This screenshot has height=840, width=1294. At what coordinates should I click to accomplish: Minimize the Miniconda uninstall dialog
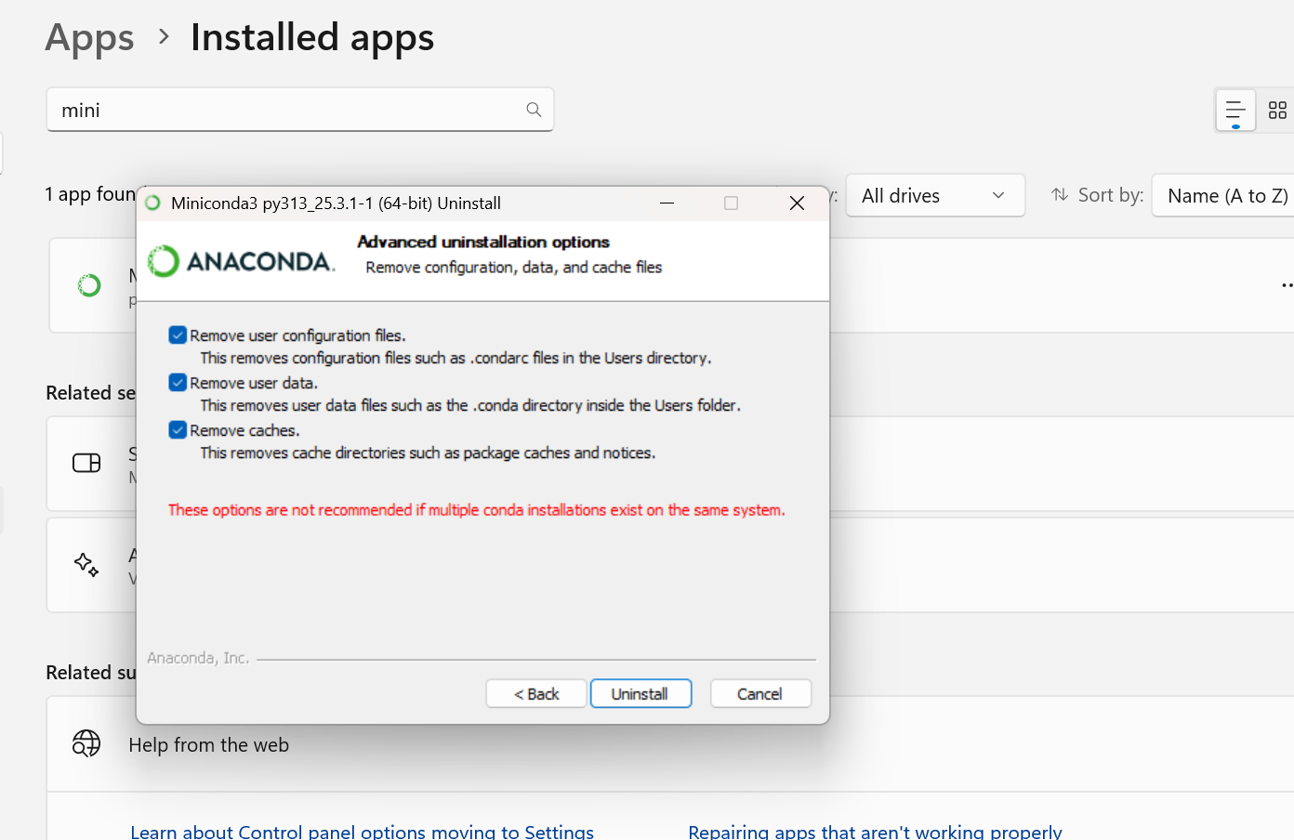pyautogui.click(x=667, y=203)
